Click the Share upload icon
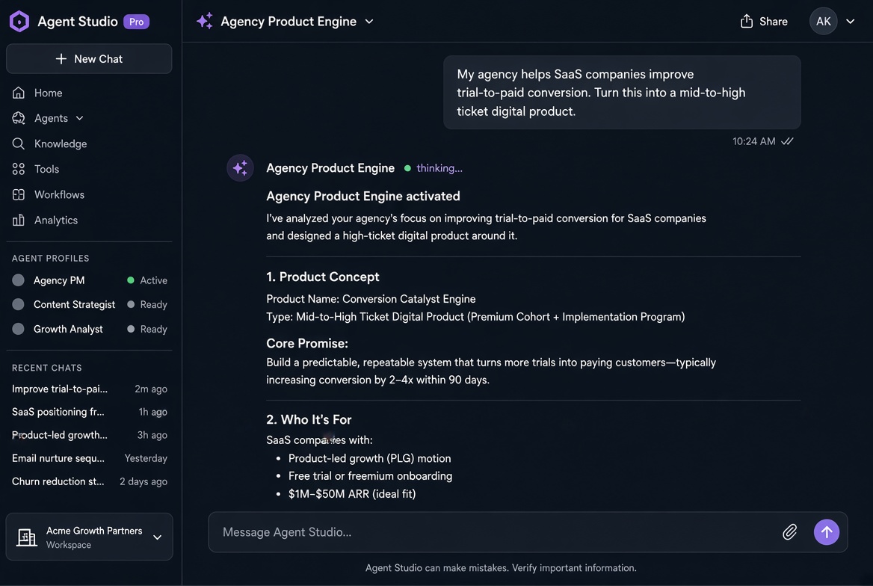 (x=747, y=21)
